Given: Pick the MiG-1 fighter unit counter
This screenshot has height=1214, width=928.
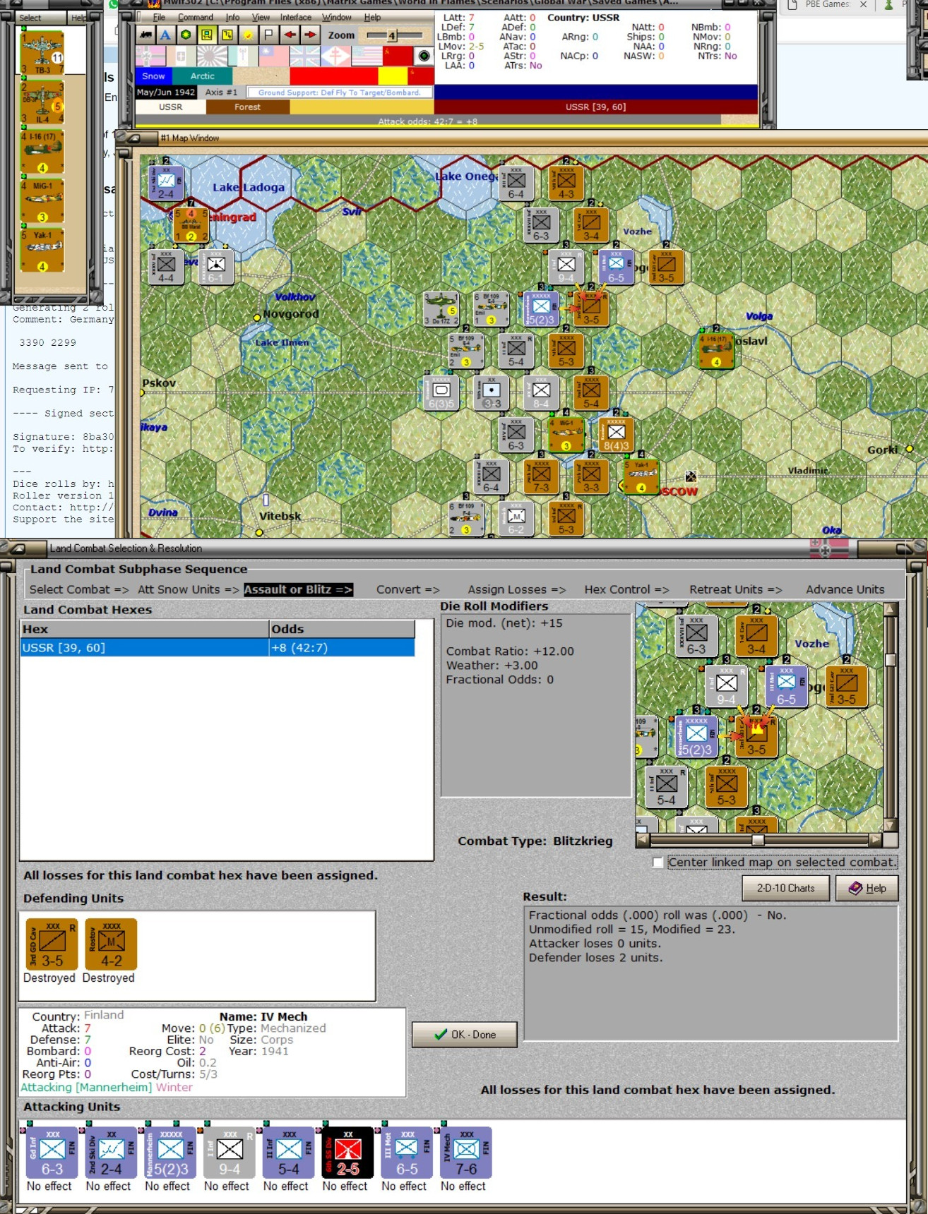Looking at the screenshot, I should 42,202.
